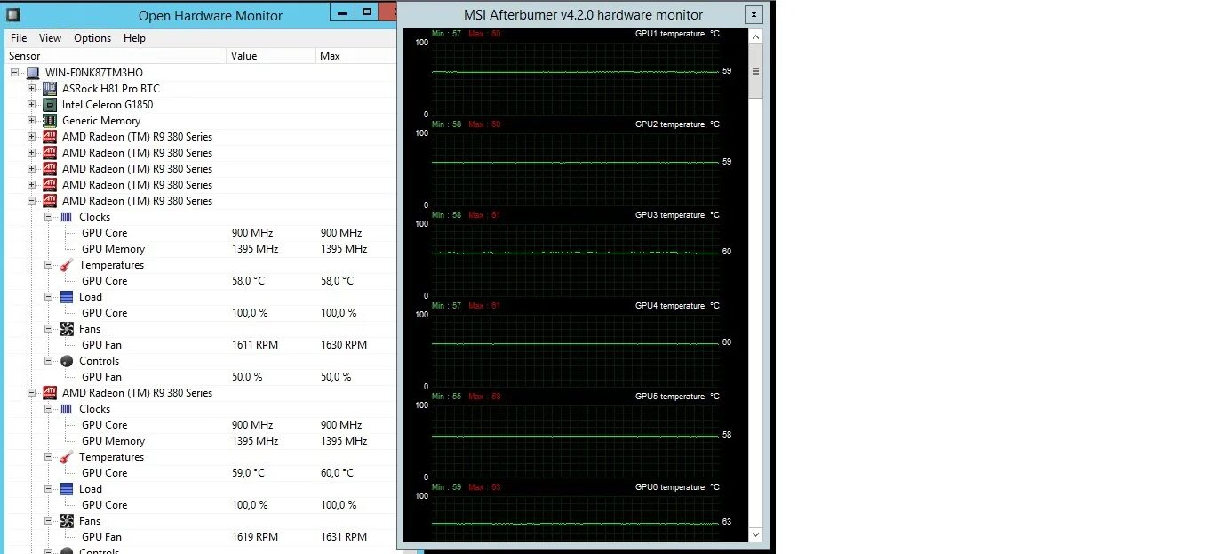Viewport: 1205px width, 554px height.
Task: Click the Fans icon above the 1611 RPM reading
Action: click(x=67, y=329)
